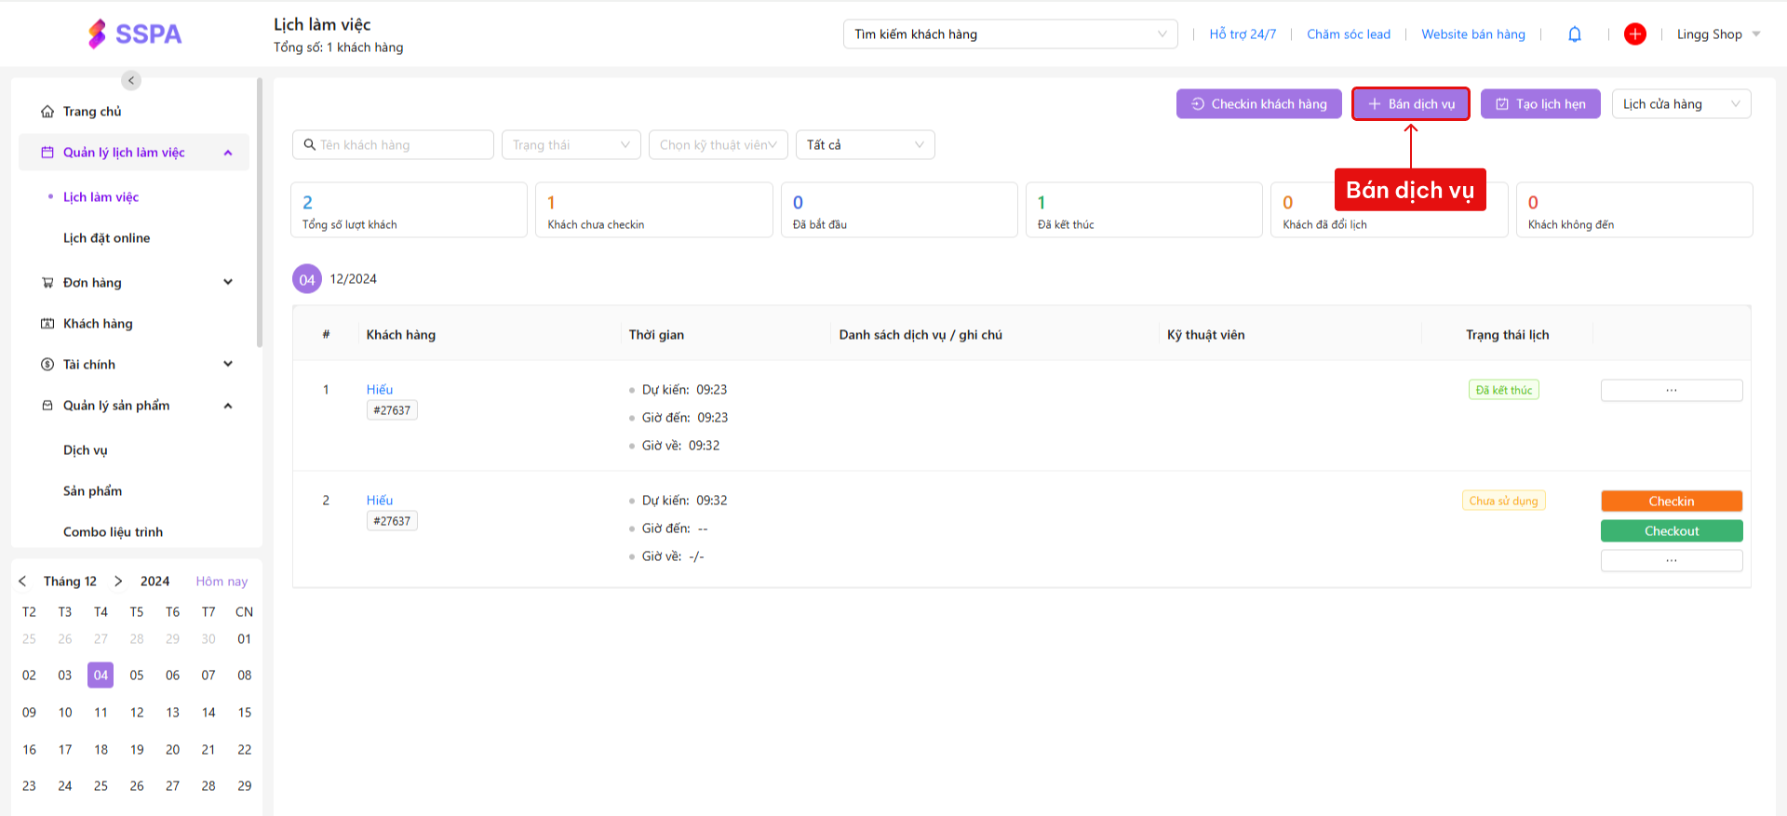Image resolution: width=1787 pixels, height=816 pixels.
Task: Open customer Hiếu in row 2
Action: point(380,501)
